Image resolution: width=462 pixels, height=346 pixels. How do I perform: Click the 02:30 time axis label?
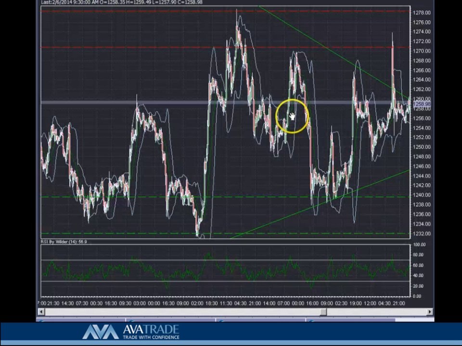point(341,303)
